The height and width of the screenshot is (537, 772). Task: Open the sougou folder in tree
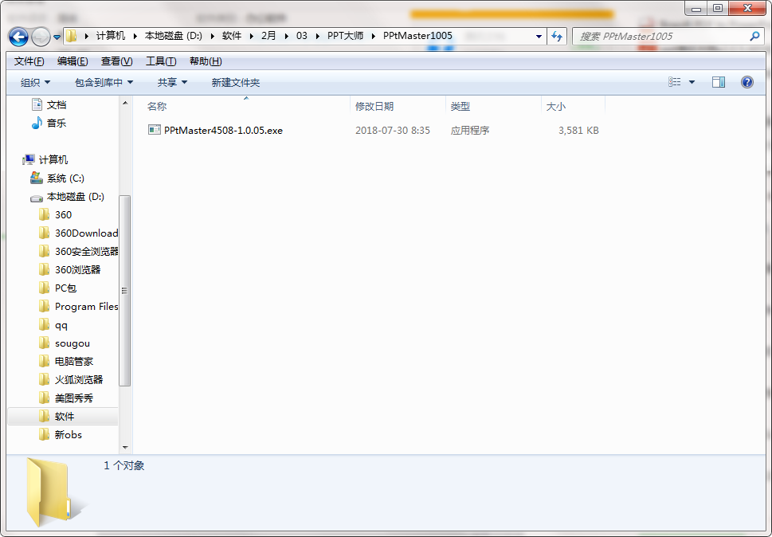72,343
